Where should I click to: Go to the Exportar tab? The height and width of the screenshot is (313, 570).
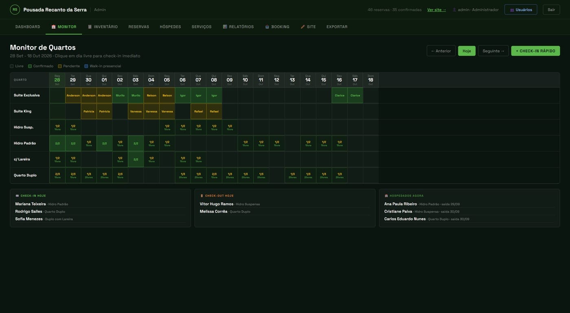[337, 27]
